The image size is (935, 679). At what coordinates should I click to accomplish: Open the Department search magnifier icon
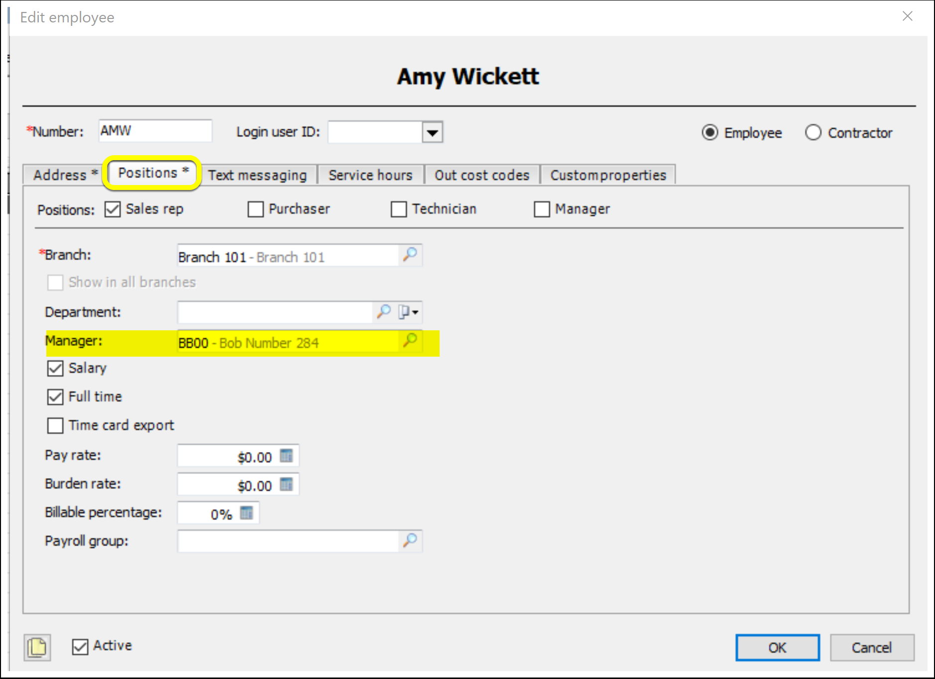(383, 312)
